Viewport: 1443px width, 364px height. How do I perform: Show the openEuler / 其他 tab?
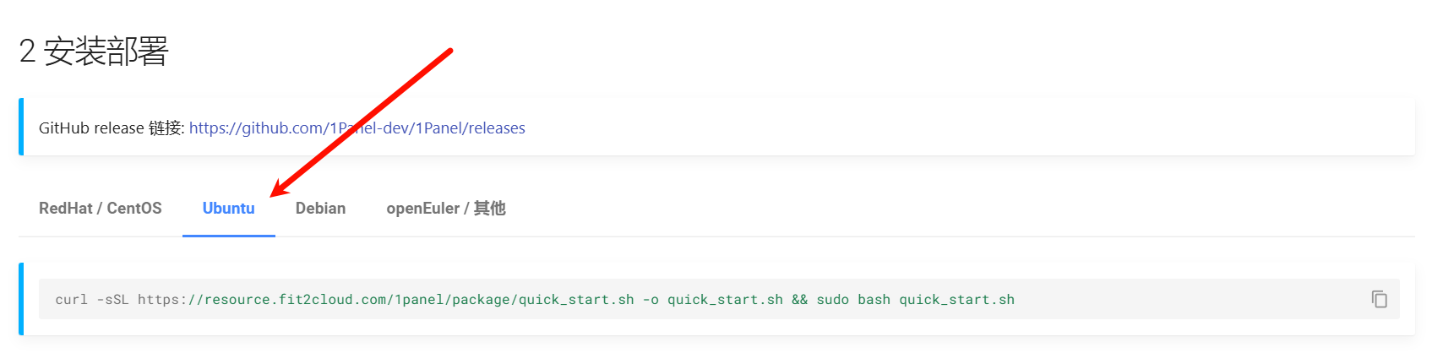tap(445, 209)
